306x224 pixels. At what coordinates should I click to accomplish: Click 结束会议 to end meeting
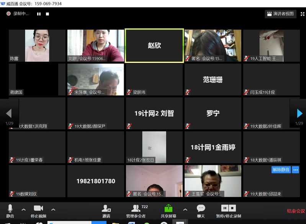point(296,211)
